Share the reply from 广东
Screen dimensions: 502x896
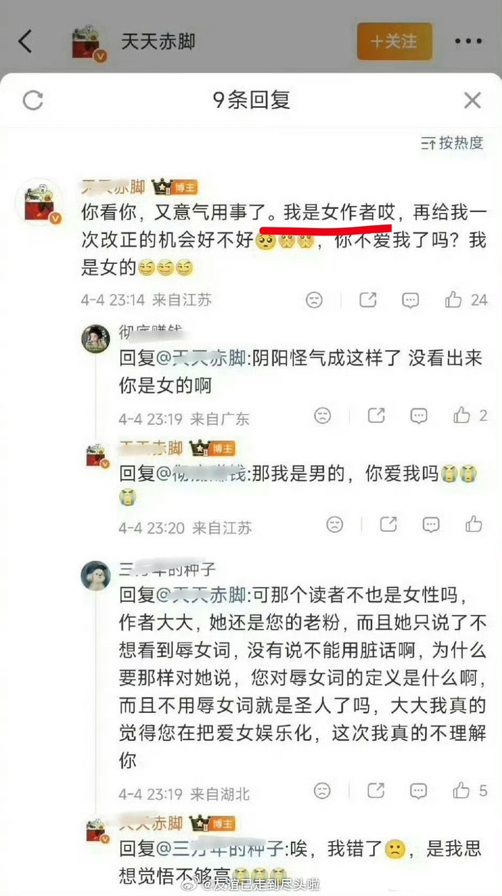point(376,415)
